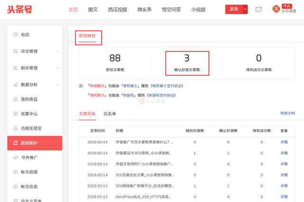
Task: Click the 小小课堂 account name
Action: (289, 11)
